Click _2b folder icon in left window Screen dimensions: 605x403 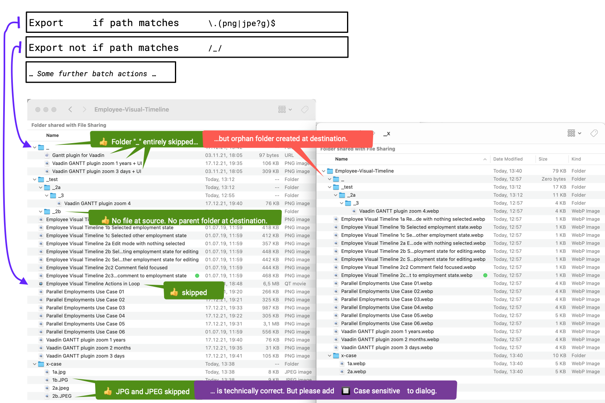[x=47, y=211]
